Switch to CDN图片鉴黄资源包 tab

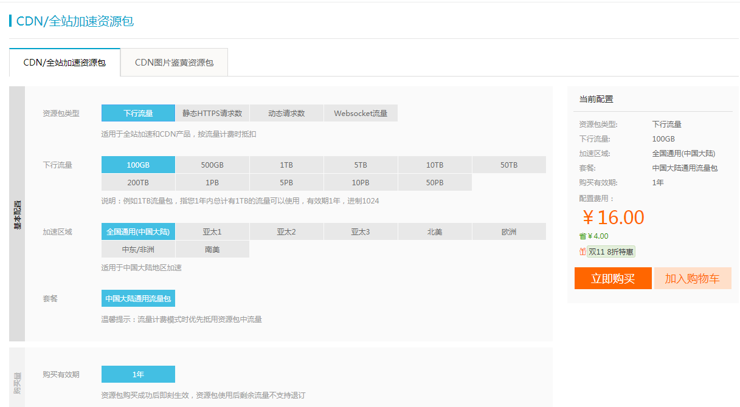pos(174,63)
